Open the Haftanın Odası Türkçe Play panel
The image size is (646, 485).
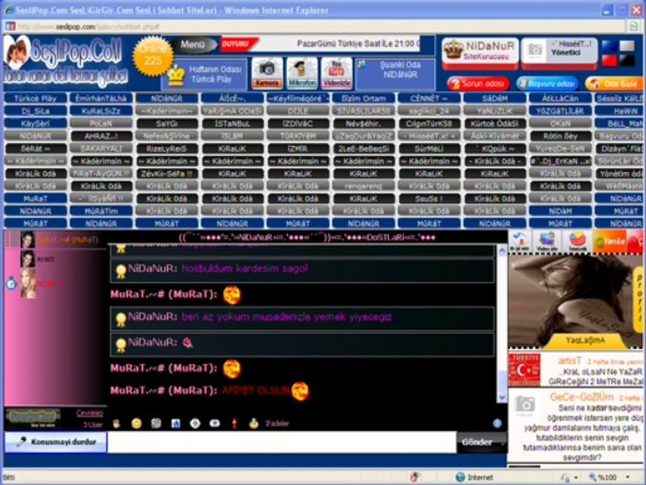tap(205, 74)
